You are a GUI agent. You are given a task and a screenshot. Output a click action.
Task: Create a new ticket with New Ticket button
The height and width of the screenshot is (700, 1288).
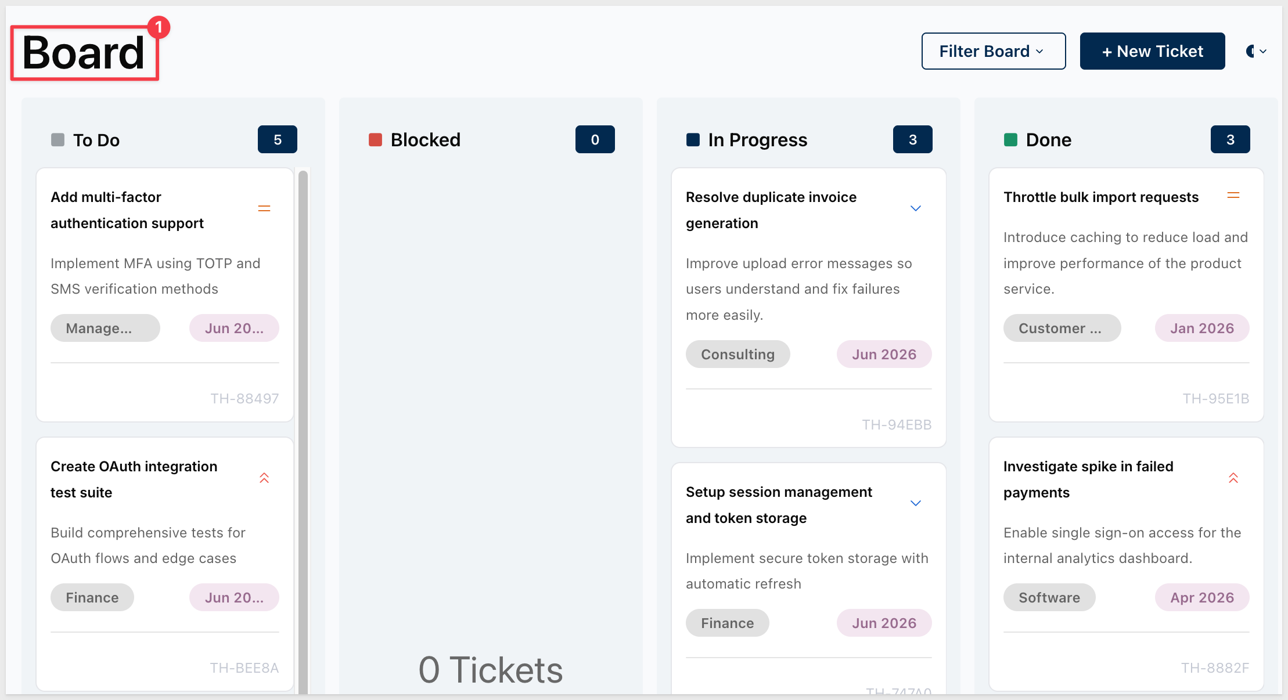pos(1153,51)
